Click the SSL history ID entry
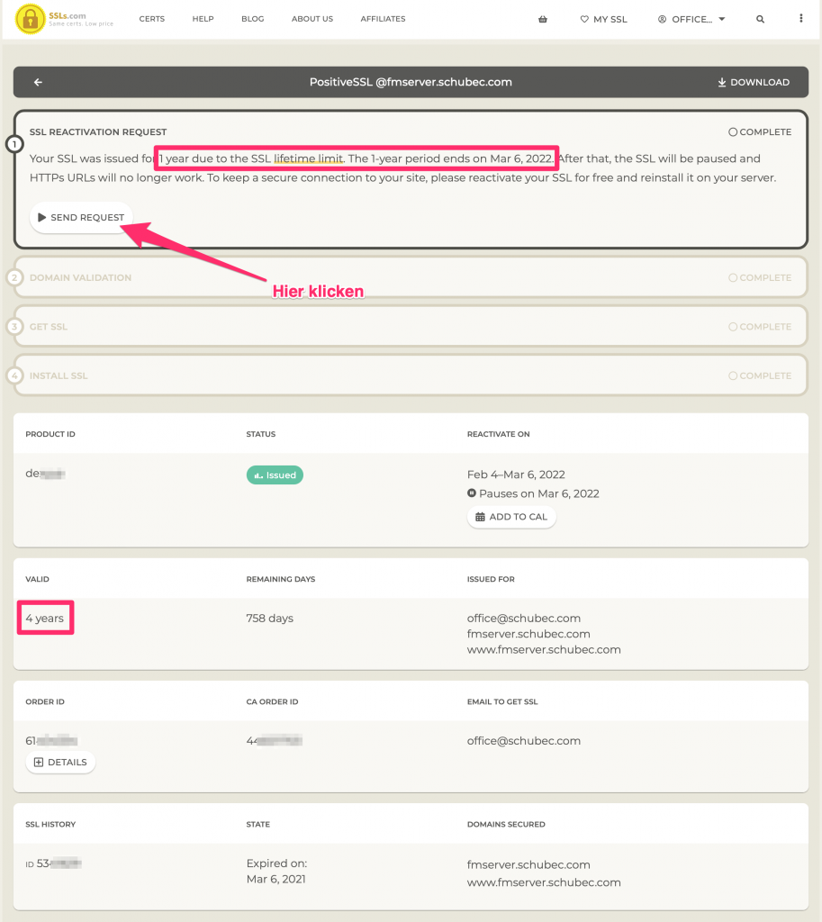822x922 pixels. pyautogui.click(x=53, y=863)
